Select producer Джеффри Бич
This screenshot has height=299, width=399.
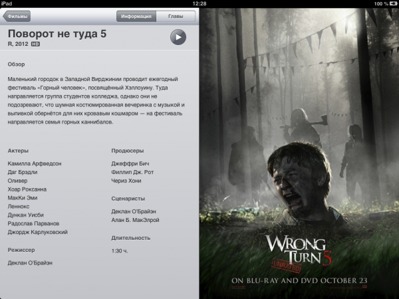pyautogui.click(x=130, y=163)
